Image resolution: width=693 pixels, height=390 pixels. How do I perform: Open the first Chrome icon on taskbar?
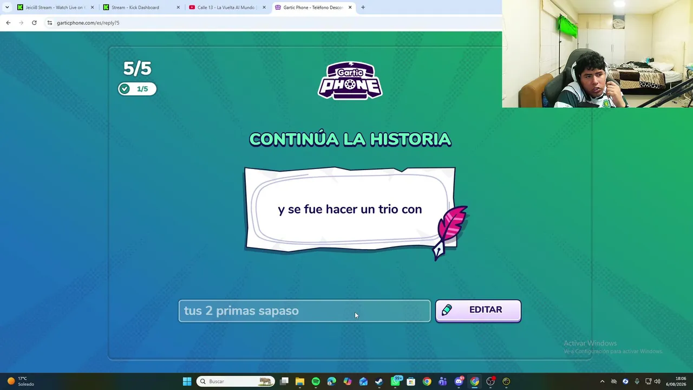coord(427,381)
